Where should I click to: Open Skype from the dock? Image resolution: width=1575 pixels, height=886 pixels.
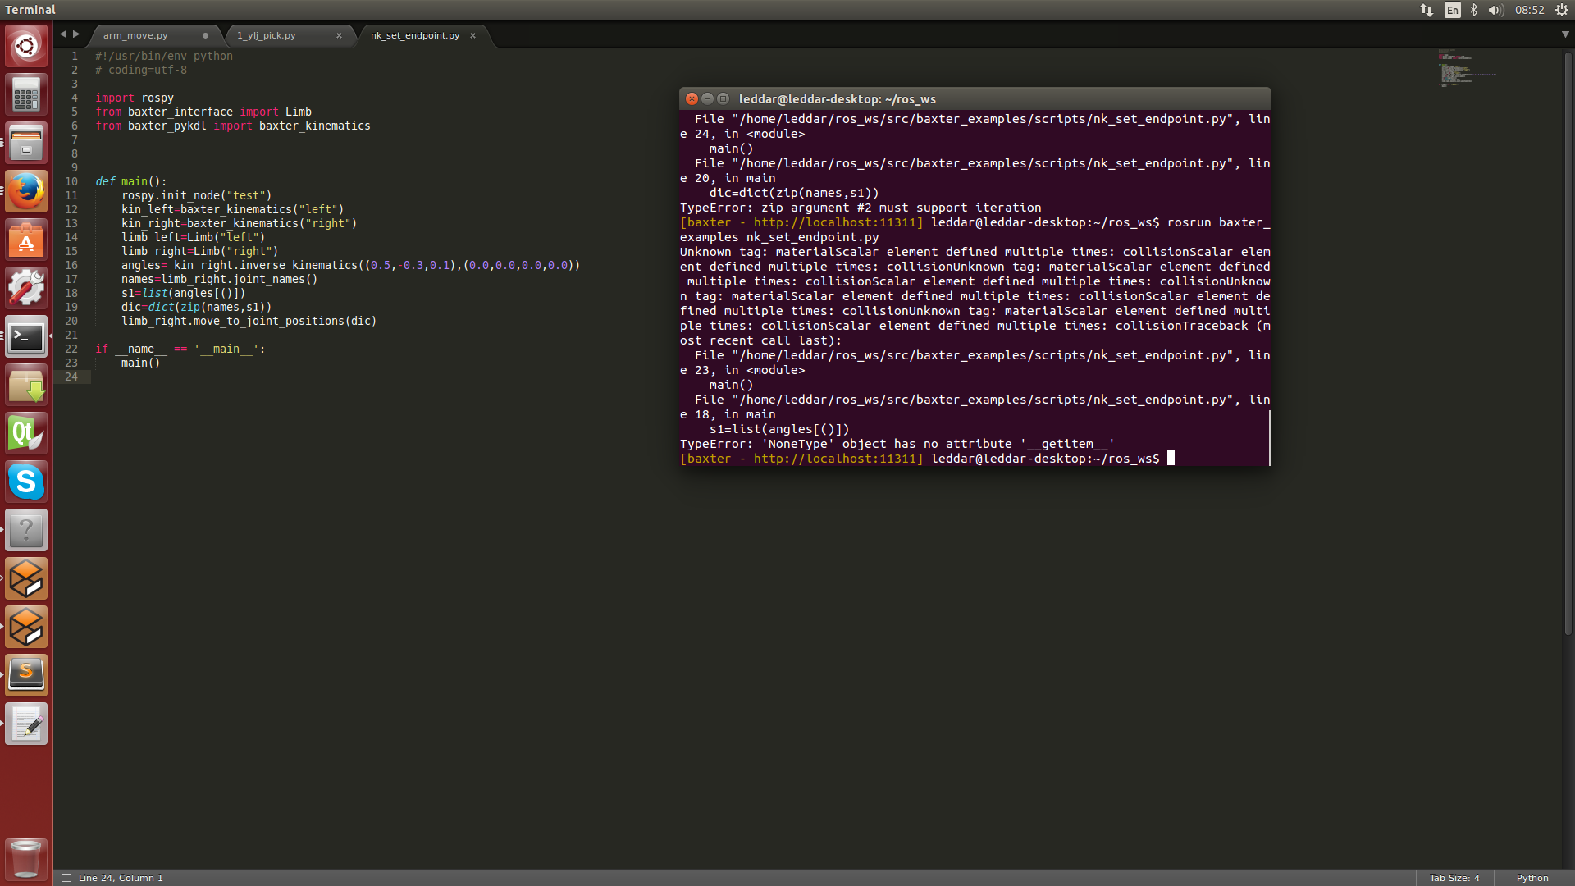pos(26,482)
